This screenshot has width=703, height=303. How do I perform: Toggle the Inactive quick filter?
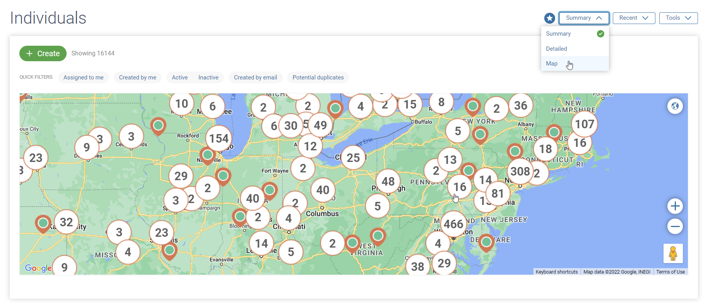coord(208,77)
